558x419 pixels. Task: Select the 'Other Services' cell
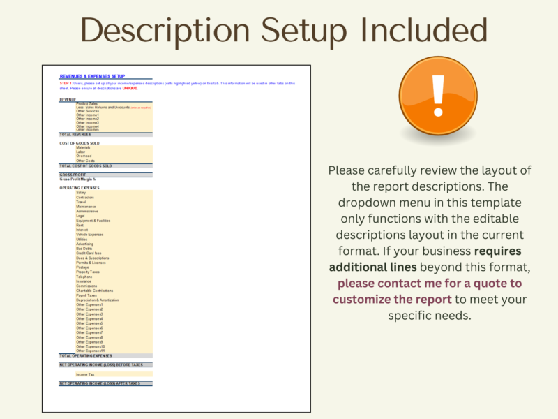click(x=114, y=111)
